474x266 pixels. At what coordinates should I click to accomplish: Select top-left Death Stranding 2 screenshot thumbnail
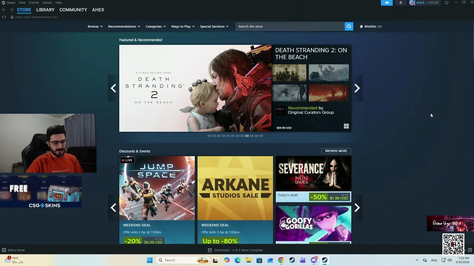289,73
